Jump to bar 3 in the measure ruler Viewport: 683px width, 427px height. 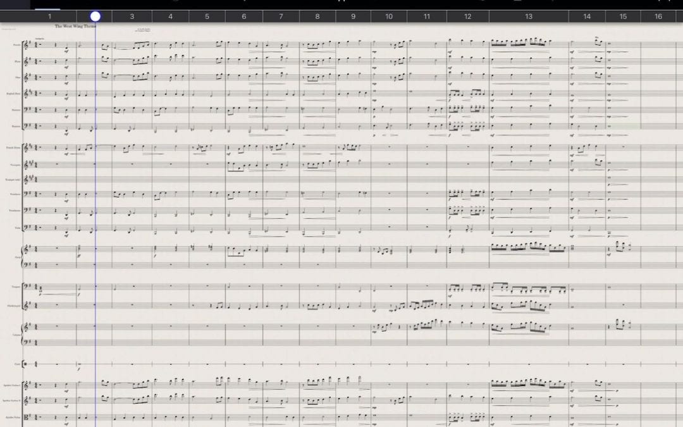coord(132,16)
